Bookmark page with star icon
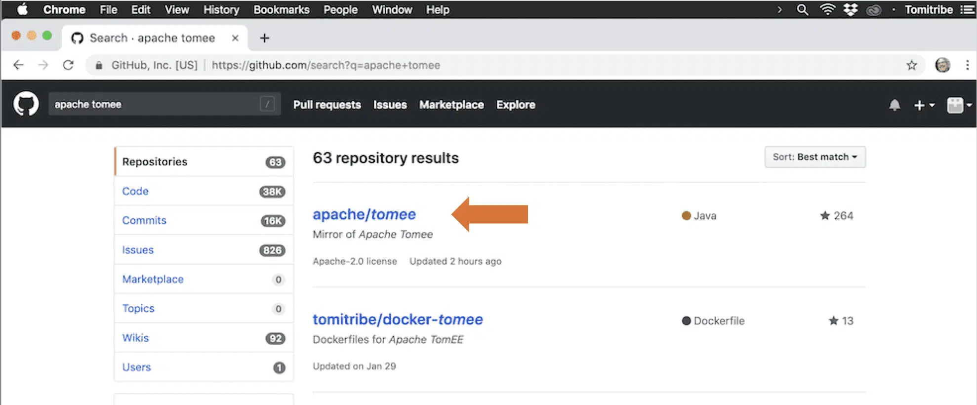The width and height of the screenshot is (977, 405). point(911,65)
